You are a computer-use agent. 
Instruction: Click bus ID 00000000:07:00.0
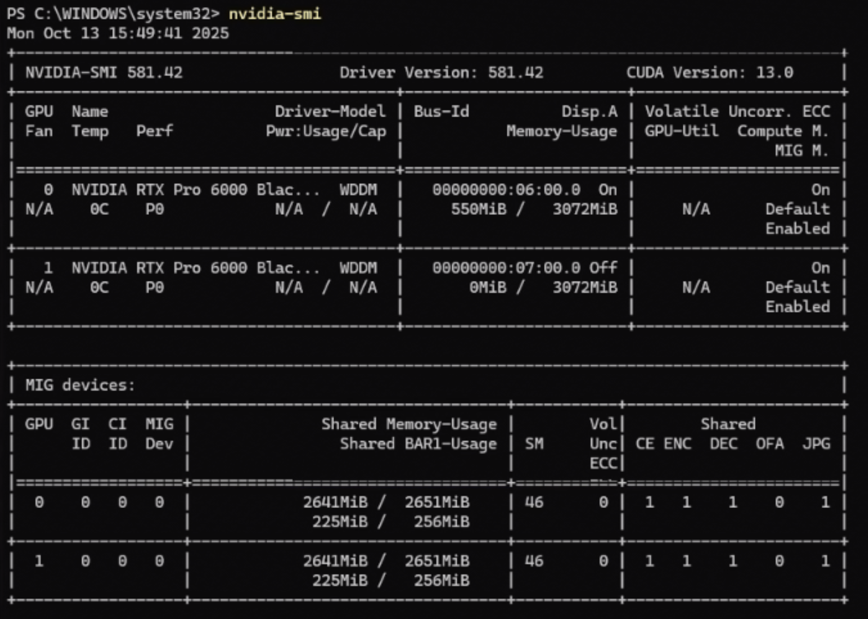(506, 268)
